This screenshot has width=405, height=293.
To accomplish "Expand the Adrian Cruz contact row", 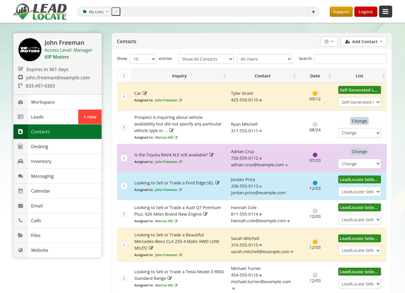I will pyautogui.click(x=124, y=158).
